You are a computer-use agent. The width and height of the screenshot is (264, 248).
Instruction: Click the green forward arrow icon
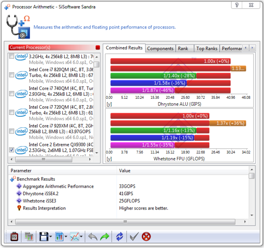[x=104, y=237]
